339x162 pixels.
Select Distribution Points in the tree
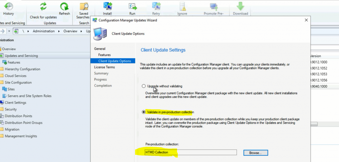(x=19, y=116)
